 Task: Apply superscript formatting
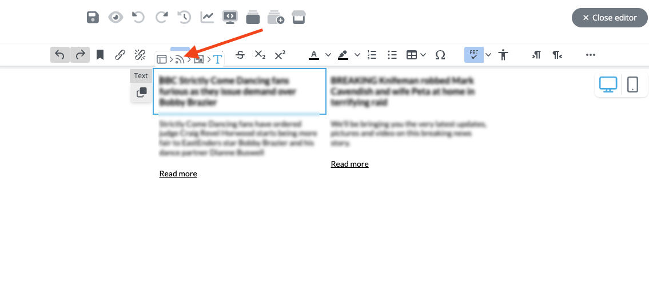pos(280,55)
